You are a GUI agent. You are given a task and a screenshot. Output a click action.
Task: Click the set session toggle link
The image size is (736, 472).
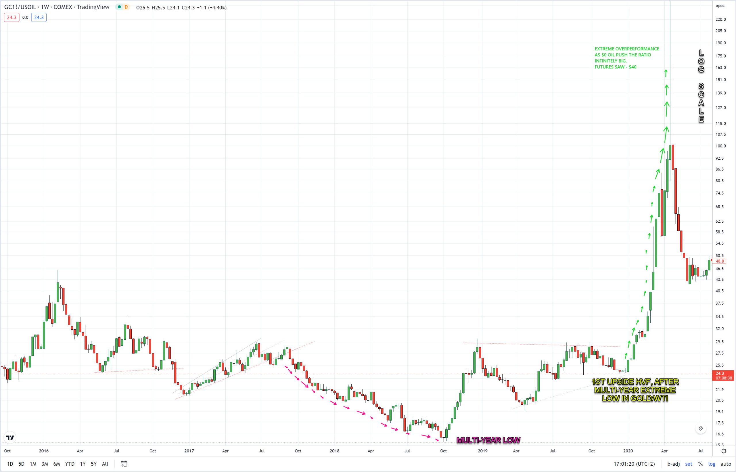click(x=689, y=464)
